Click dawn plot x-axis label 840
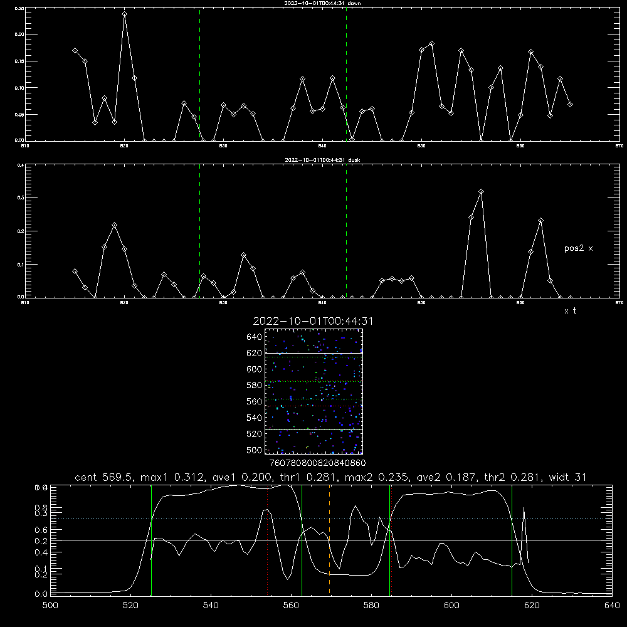Screen dimensions: 627x627 (x=322, y=146)
